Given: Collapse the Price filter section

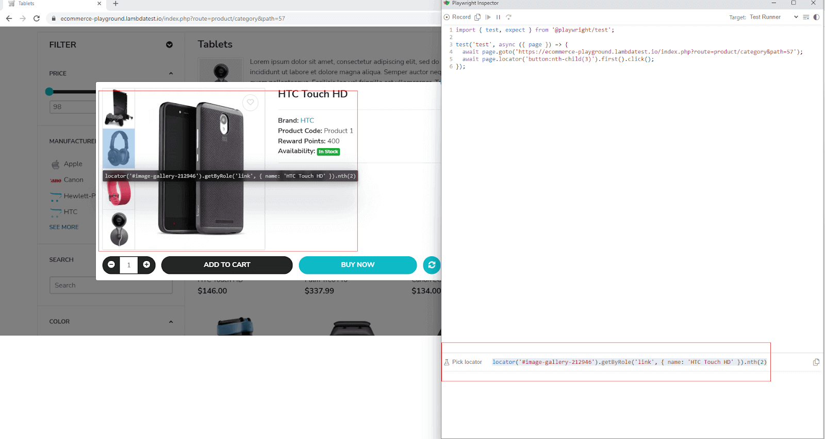Looking at the screenshot, I should [171, 74].
